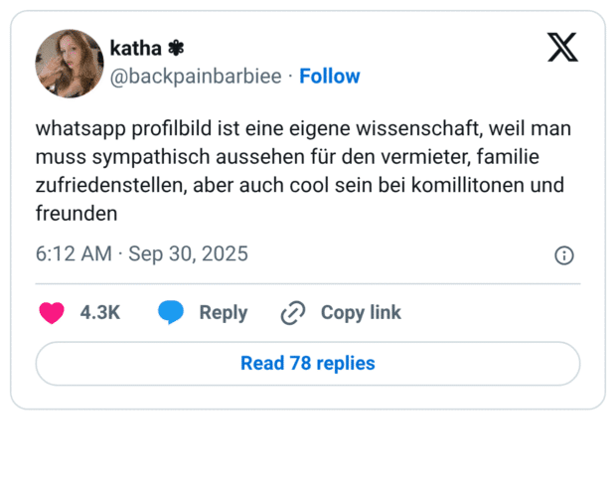Click the 6:12 AM time text
The height and width of the screenshot is (499, 616).
click(74, 254)
